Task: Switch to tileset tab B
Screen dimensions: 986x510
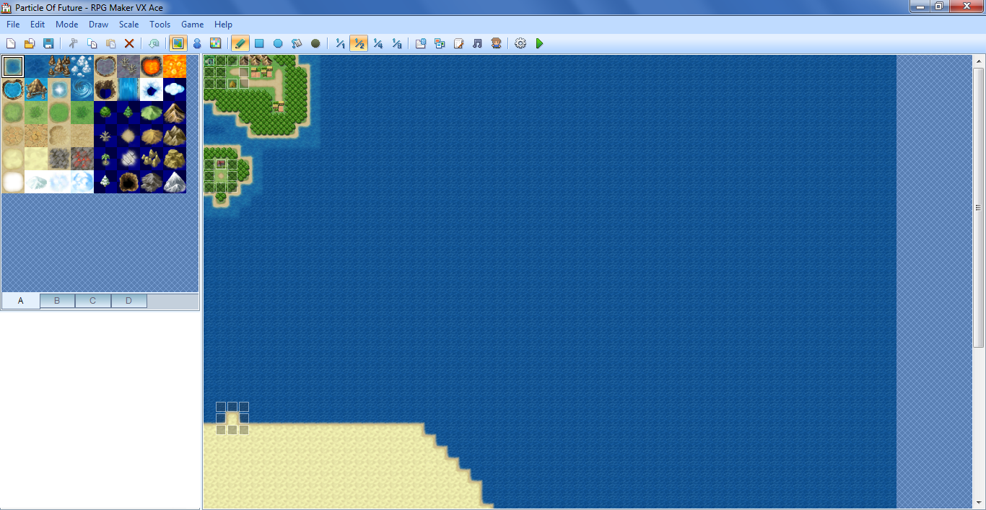Action: [57, 301]
